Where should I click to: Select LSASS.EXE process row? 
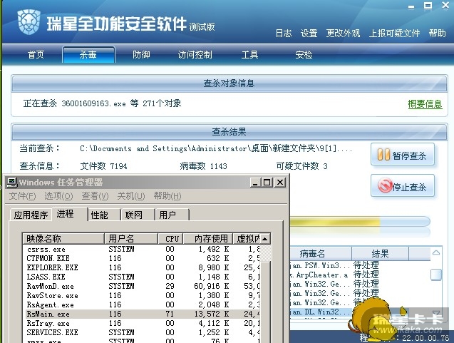point(142,277)
